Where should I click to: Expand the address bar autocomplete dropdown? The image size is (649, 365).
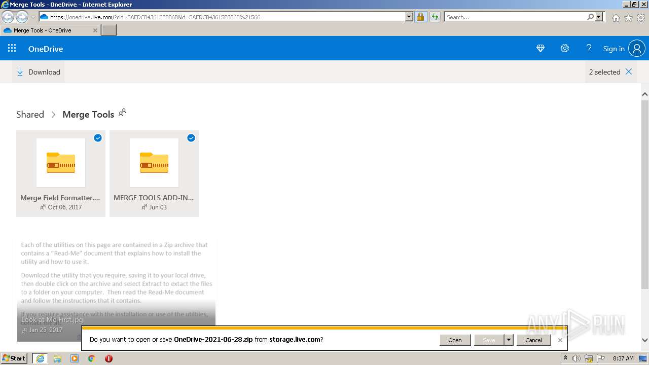click(x=409, y=17)
